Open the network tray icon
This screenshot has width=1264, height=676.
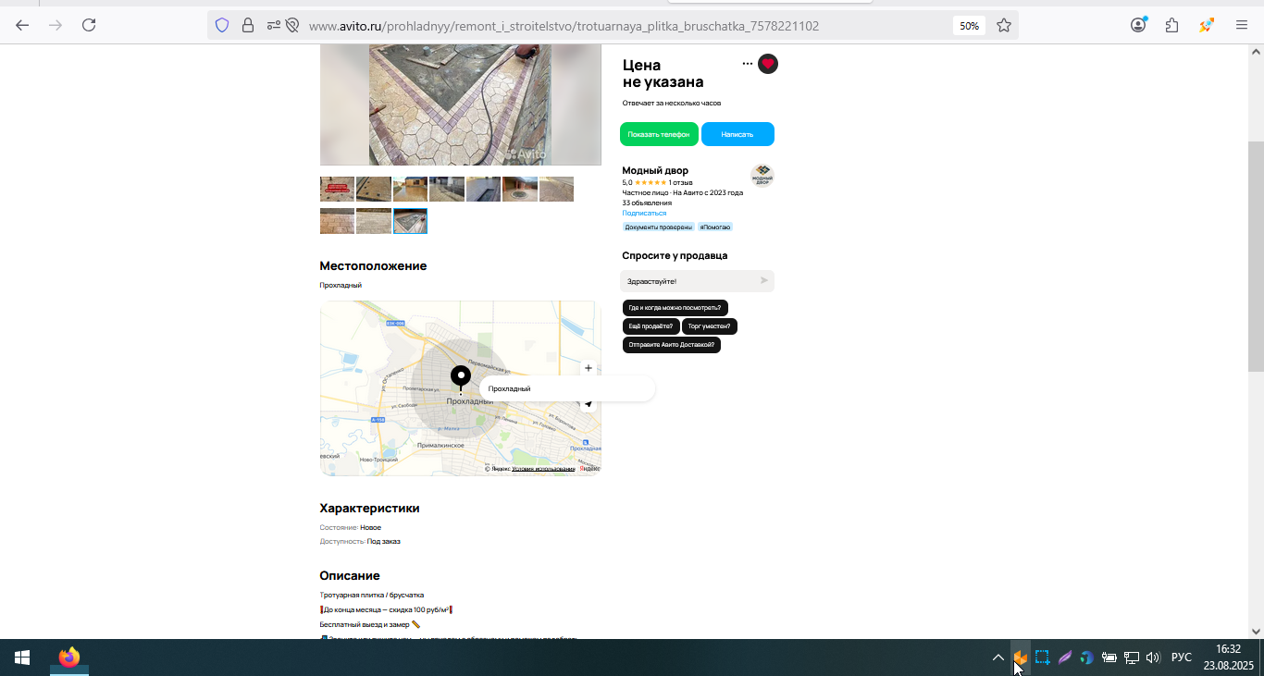pyautogui.click(x=1132, y=658)
